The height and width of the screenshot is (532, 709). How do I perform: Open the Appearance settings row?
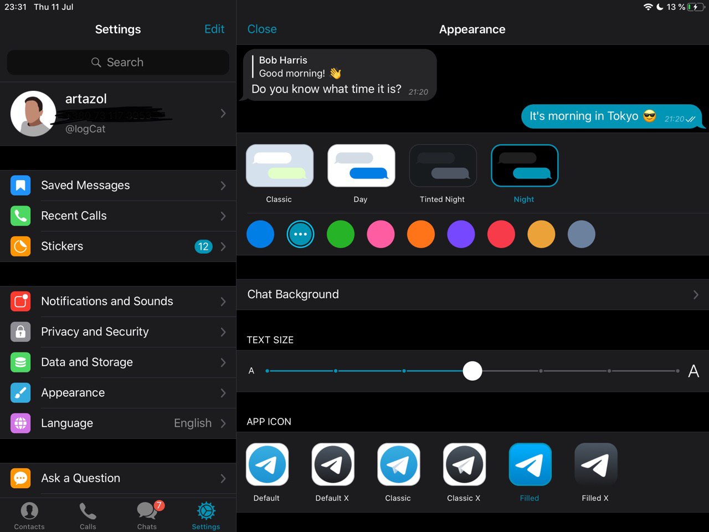(118, 392)
